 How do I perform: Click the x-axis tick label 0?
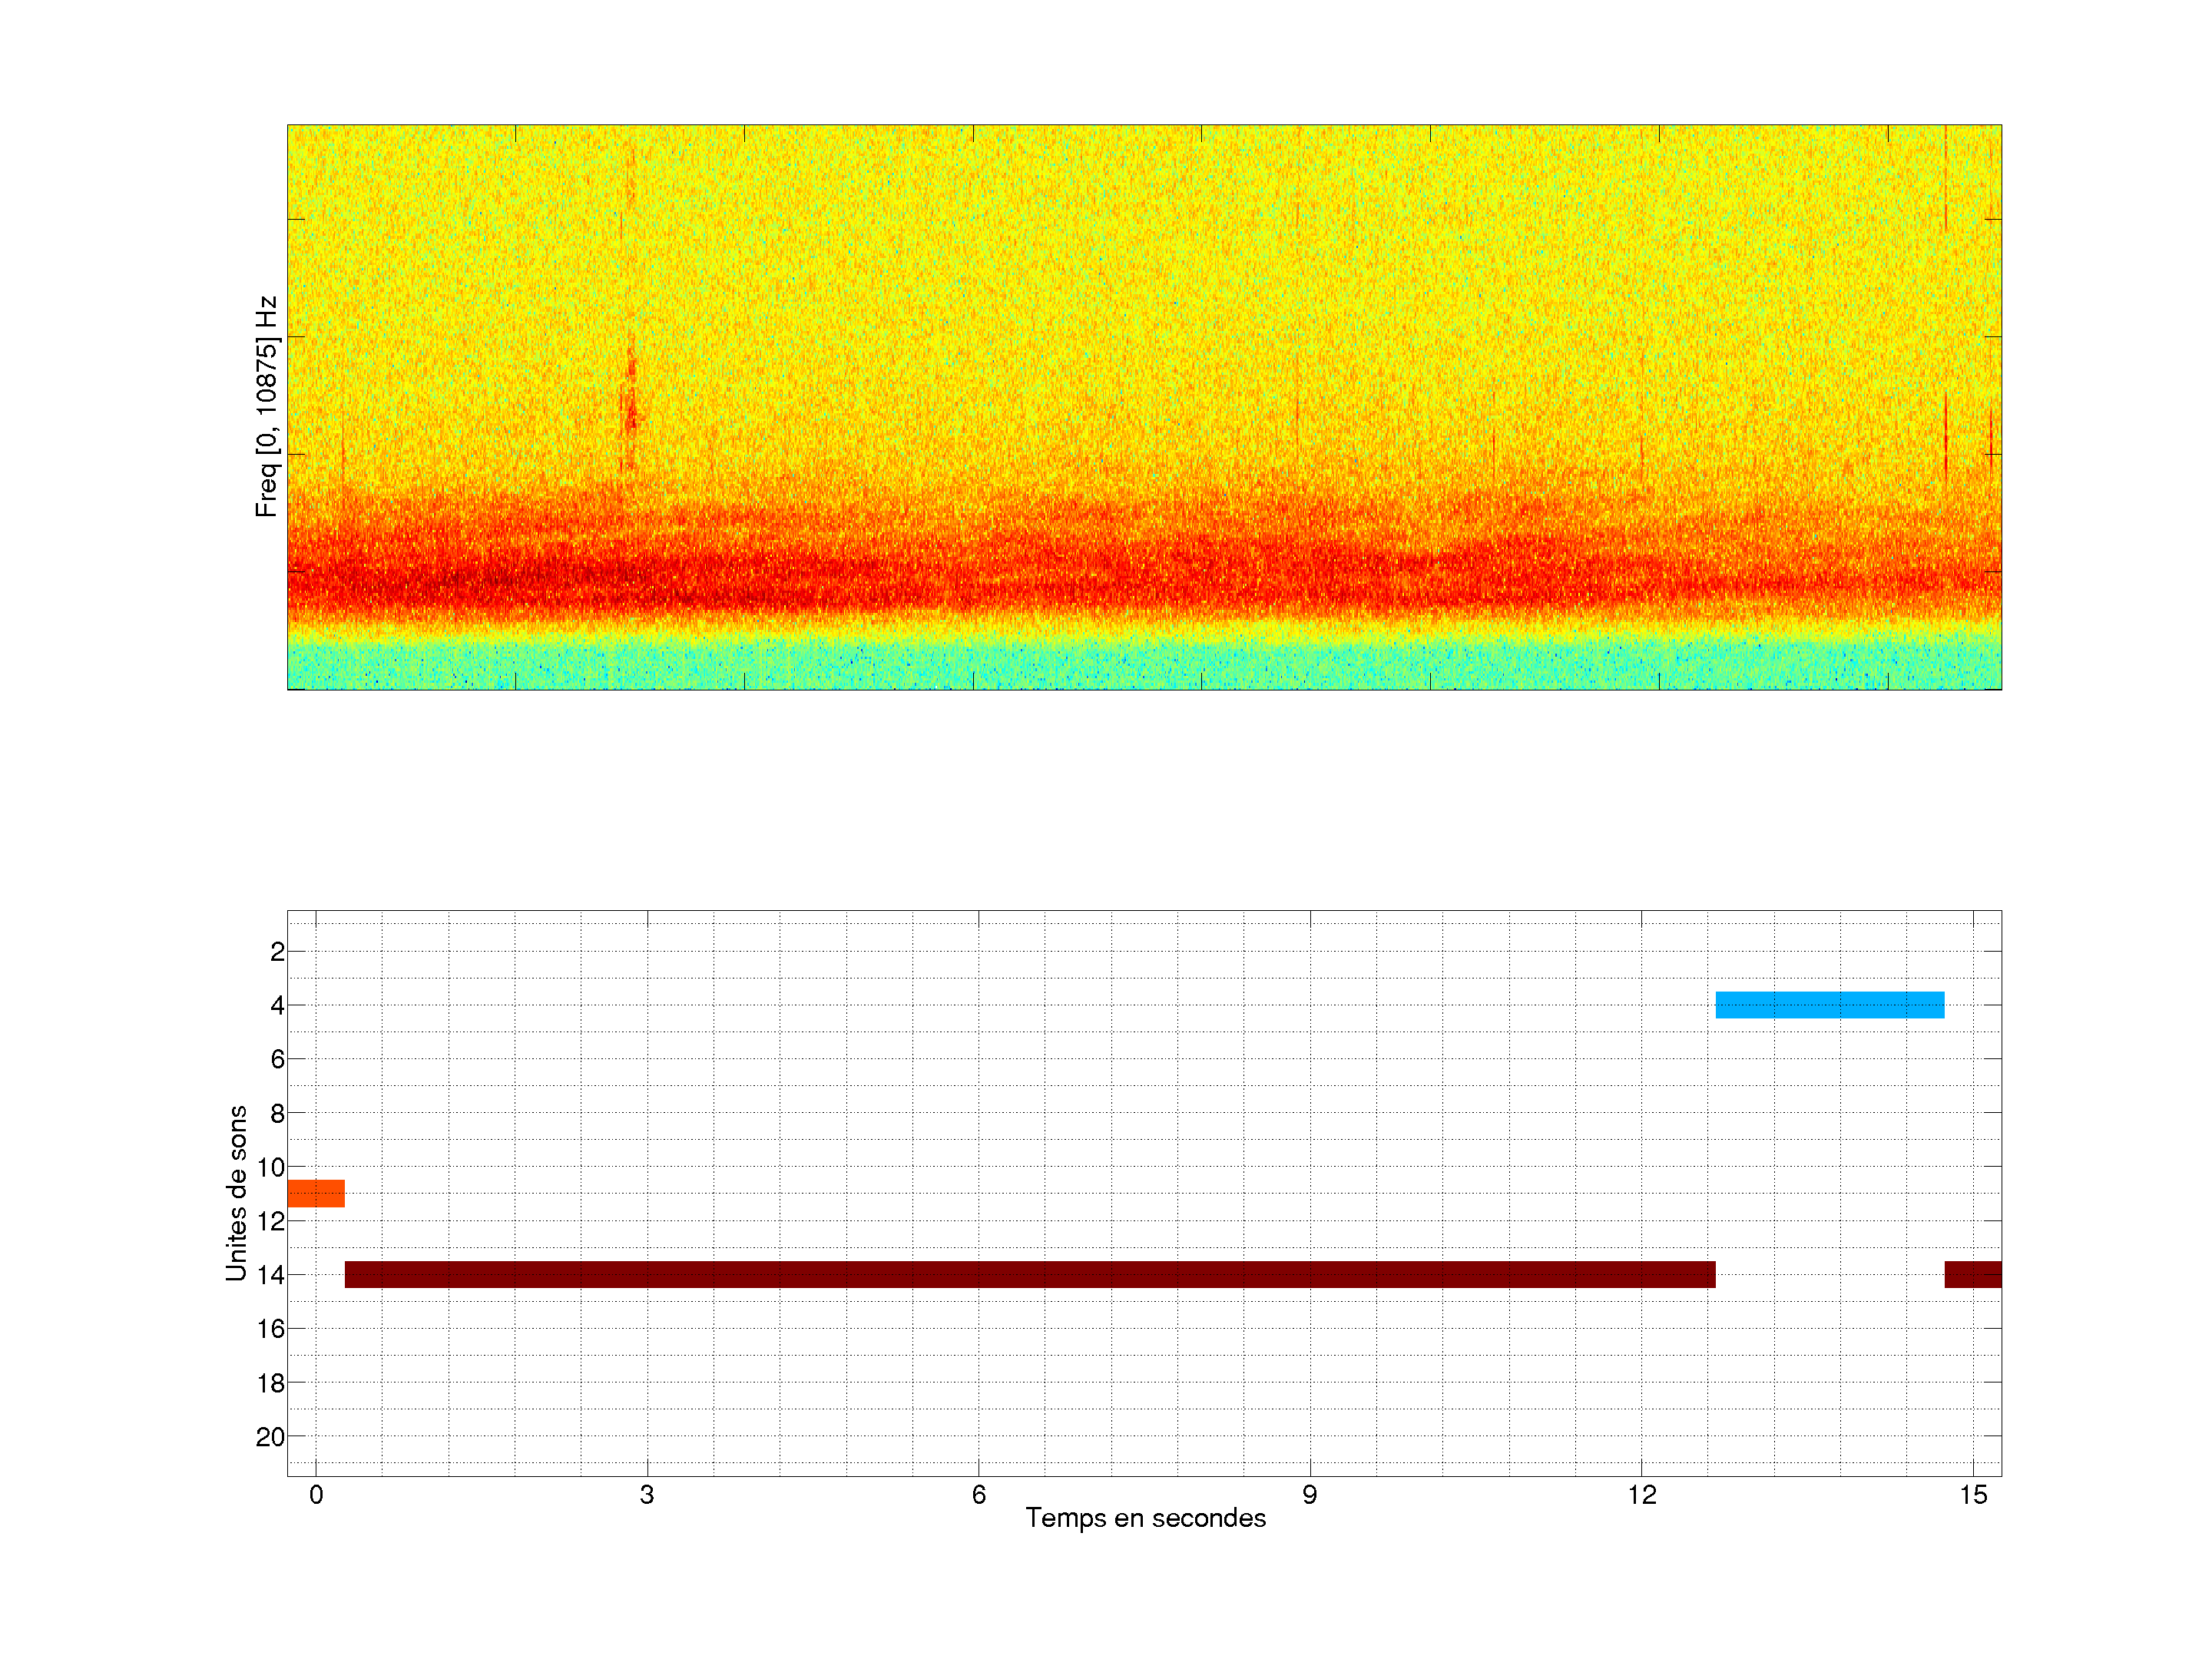(316, 1495)
